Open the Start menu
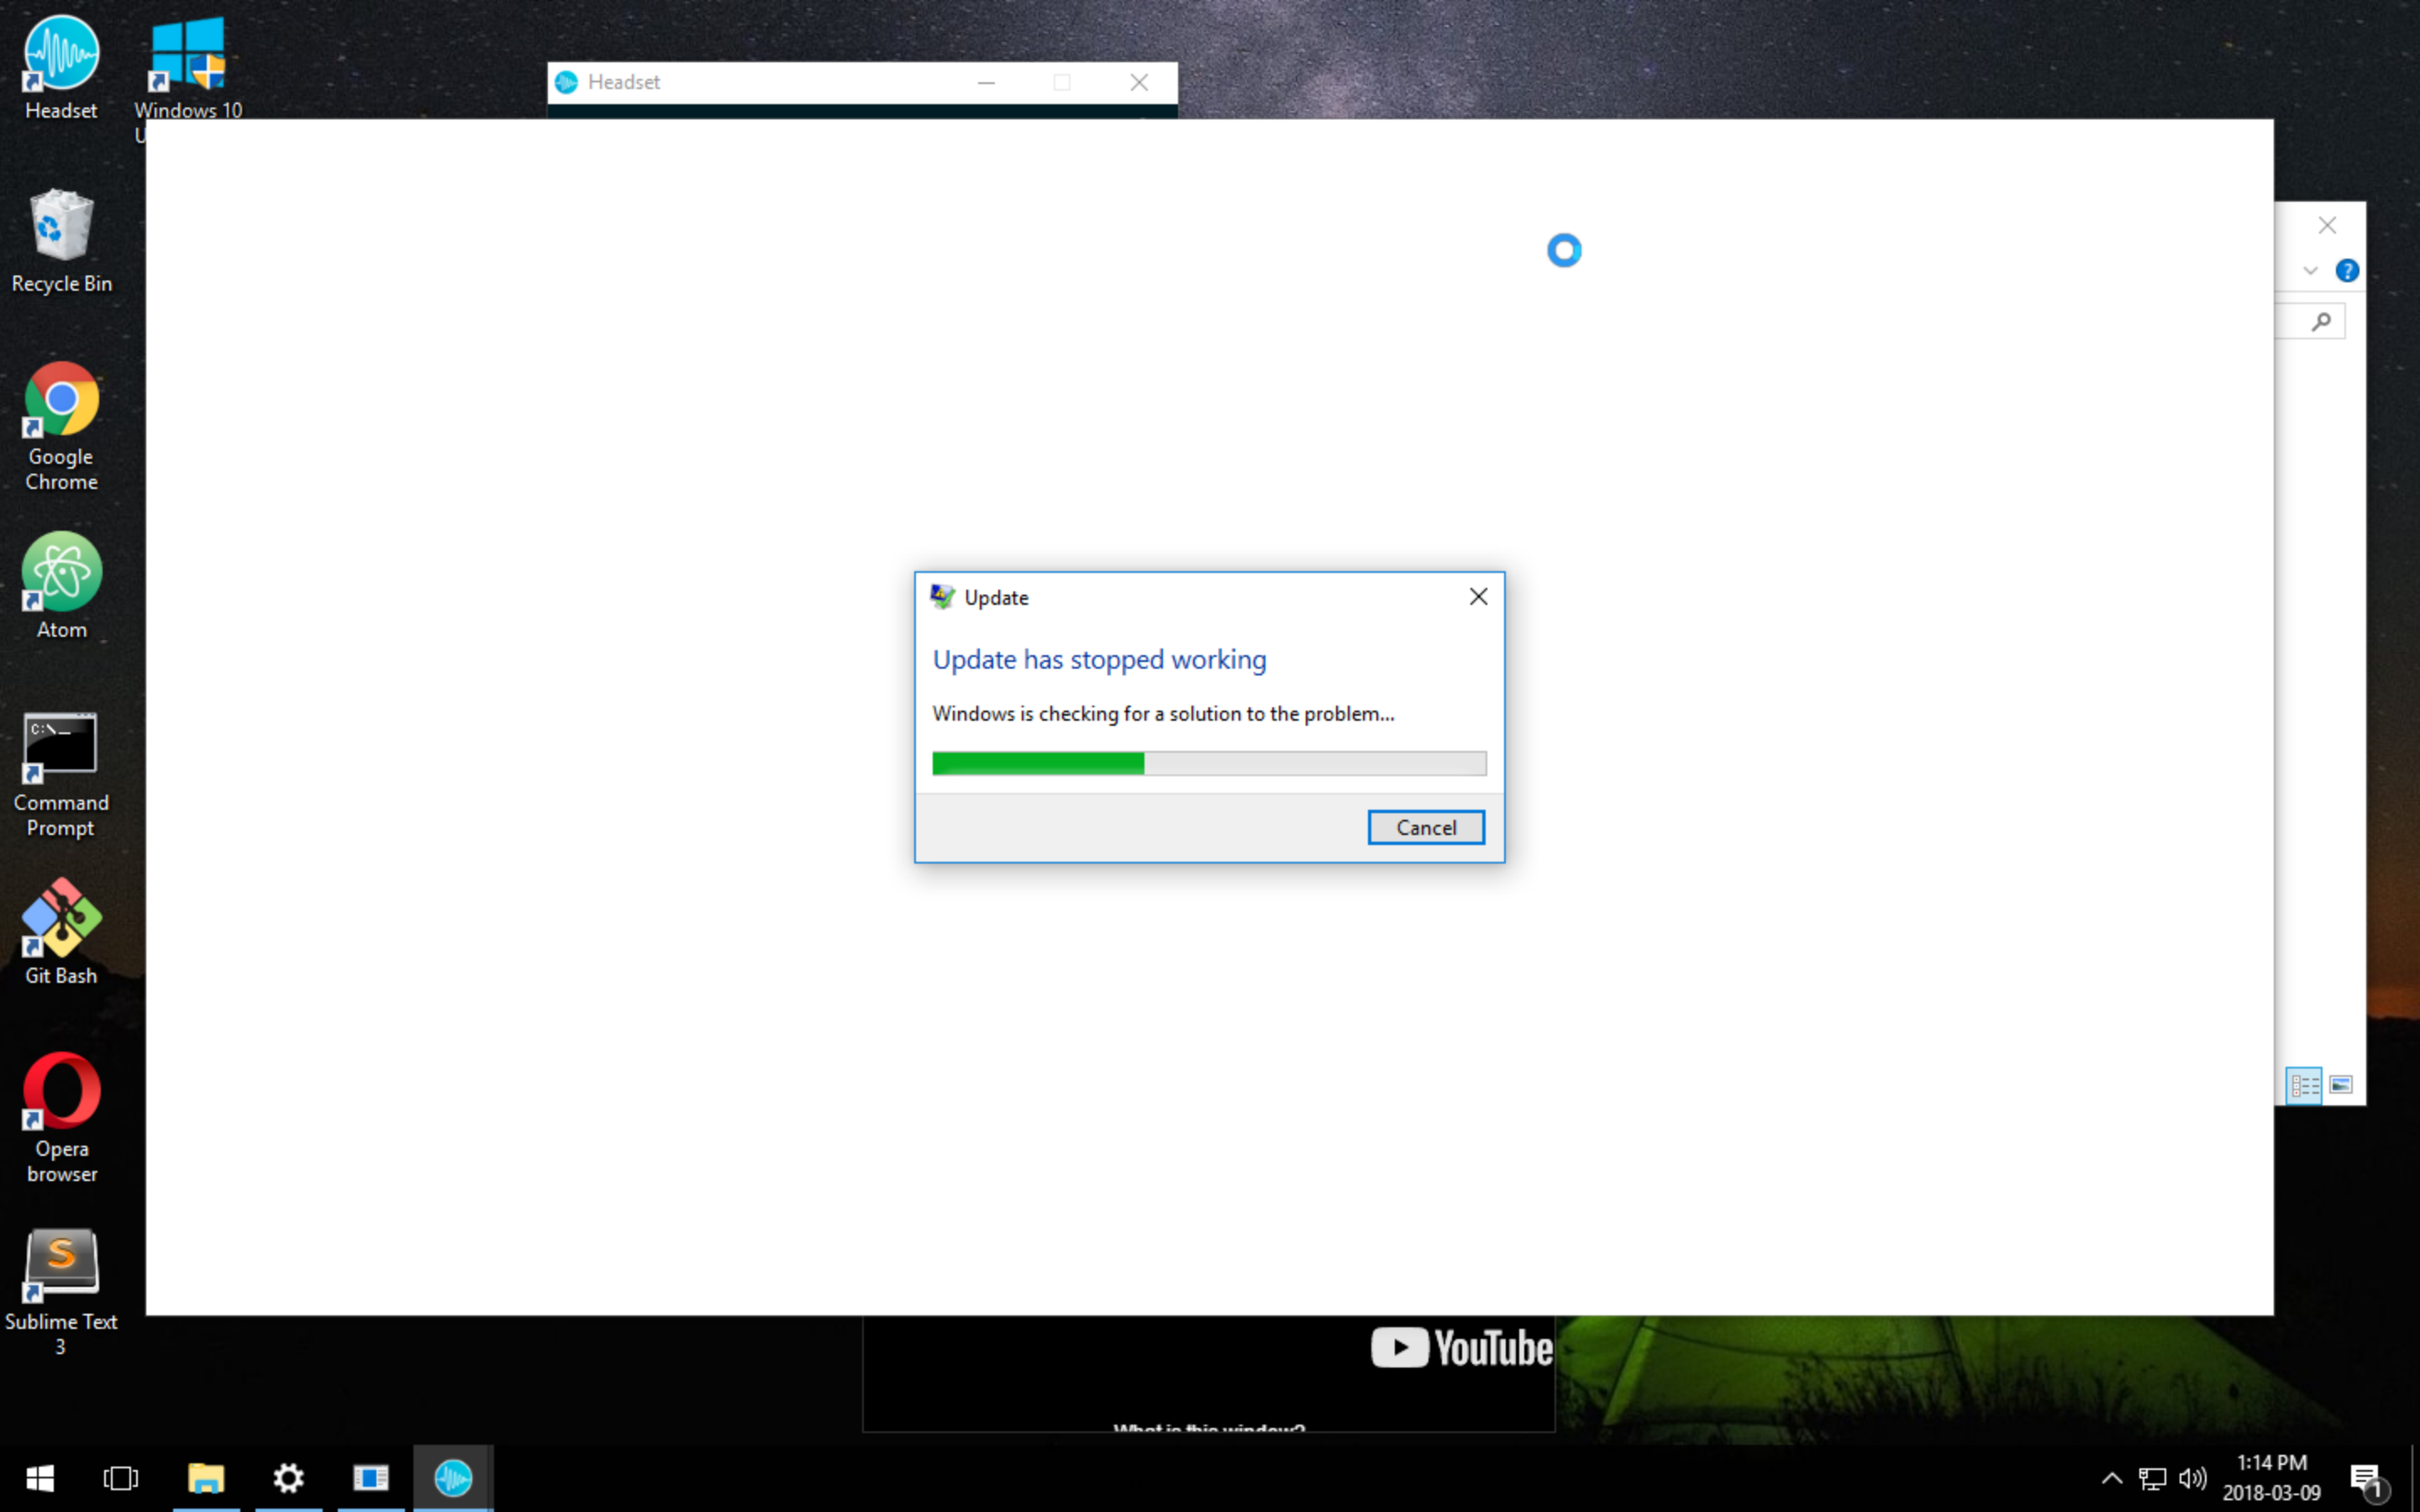Viewport: 2420px width, 1512px height. coord(40,1477)
